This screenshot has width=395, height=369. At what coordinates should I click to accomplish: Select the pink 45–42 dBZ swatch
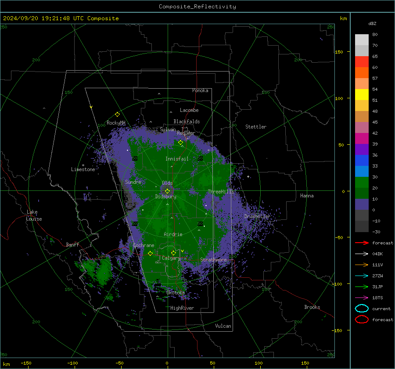362,127
